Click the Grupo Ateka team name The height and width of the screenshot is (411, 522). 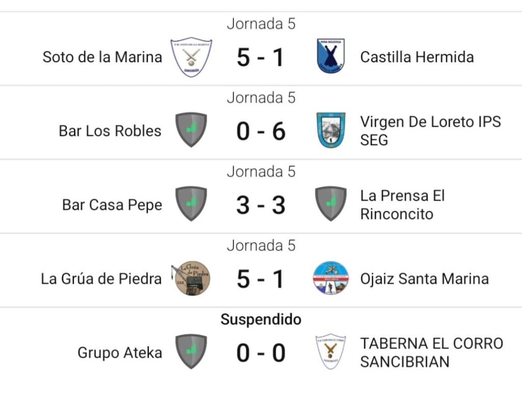click(x=120, y=352)
